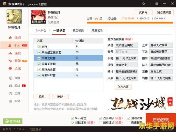Image resolution: width=176 pixels, height=132 pixels.
Task: Click the green 游戏加速 button
Action: [x=13, y=121]
